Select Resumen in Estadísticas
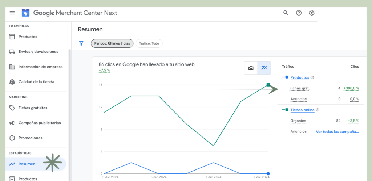This screenshot has height=181, width=372. (36, 164)
